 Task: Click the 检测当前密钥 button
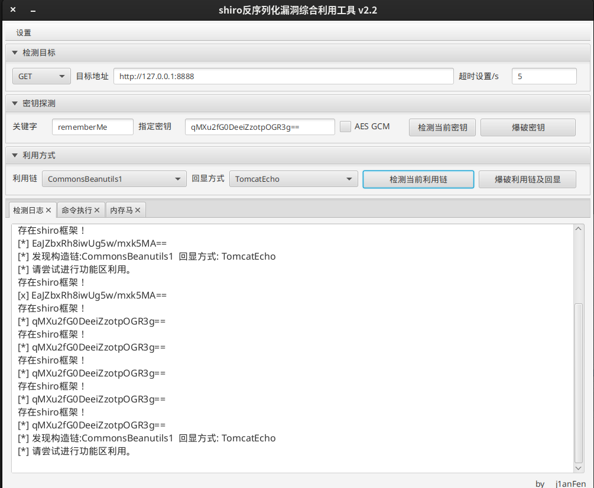pos(442,127)
